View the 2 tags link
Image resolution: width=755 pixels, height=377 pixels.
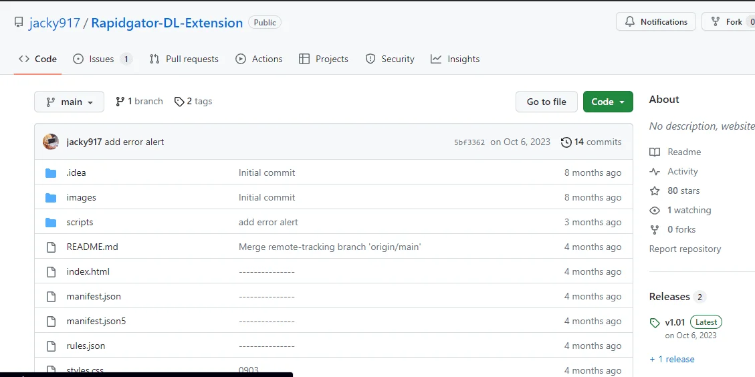pyautogui.click(x=193, y=102)
